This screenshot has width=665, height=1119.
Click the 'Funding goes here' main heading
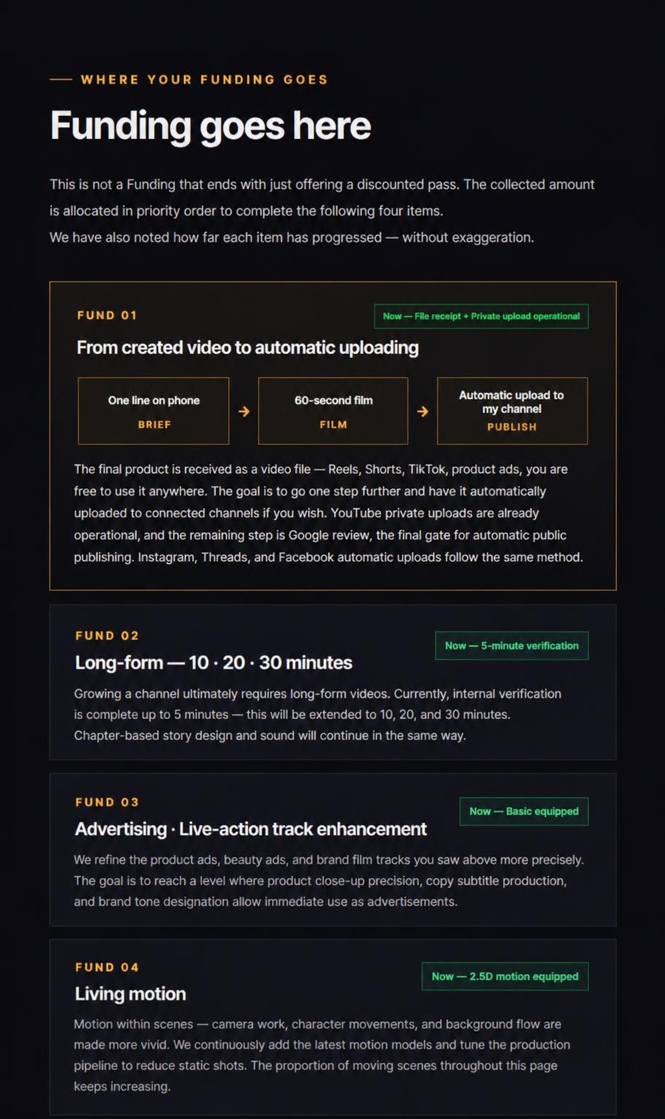(210, 126)
